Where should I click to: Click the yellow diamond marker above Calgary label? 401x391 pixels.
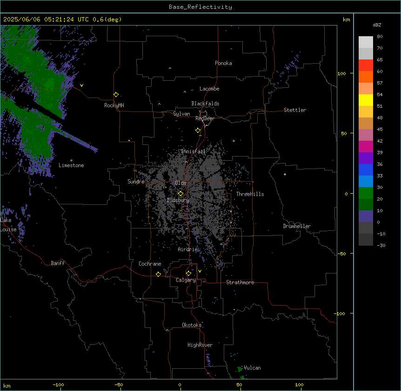coord(188,274)
